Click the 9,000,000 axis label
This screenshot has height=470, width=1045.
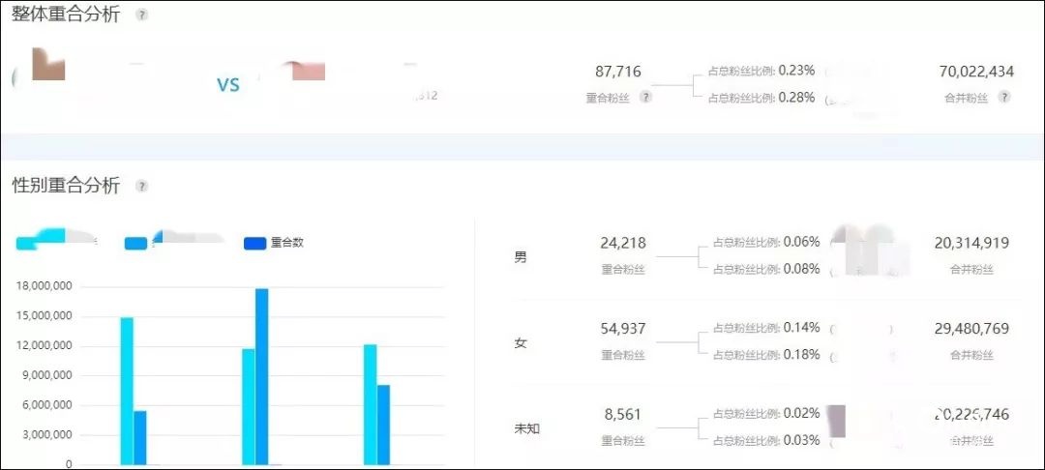pos(46,375)
